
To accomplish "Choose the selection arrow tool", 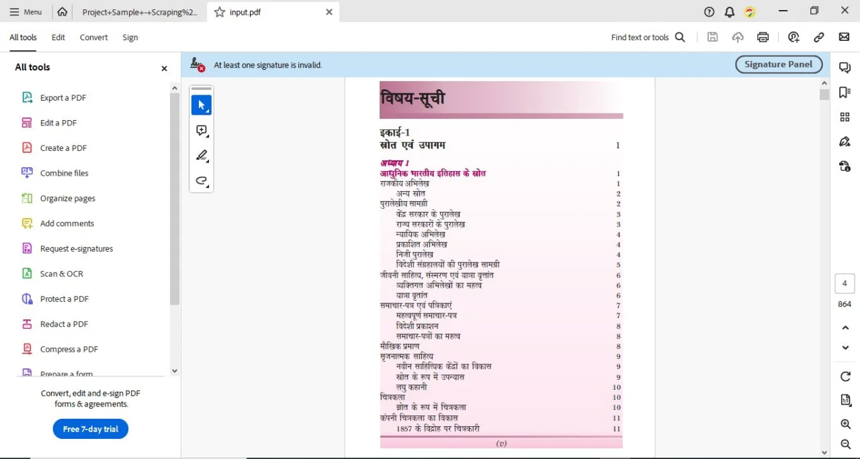I will [x=202, y=105].
